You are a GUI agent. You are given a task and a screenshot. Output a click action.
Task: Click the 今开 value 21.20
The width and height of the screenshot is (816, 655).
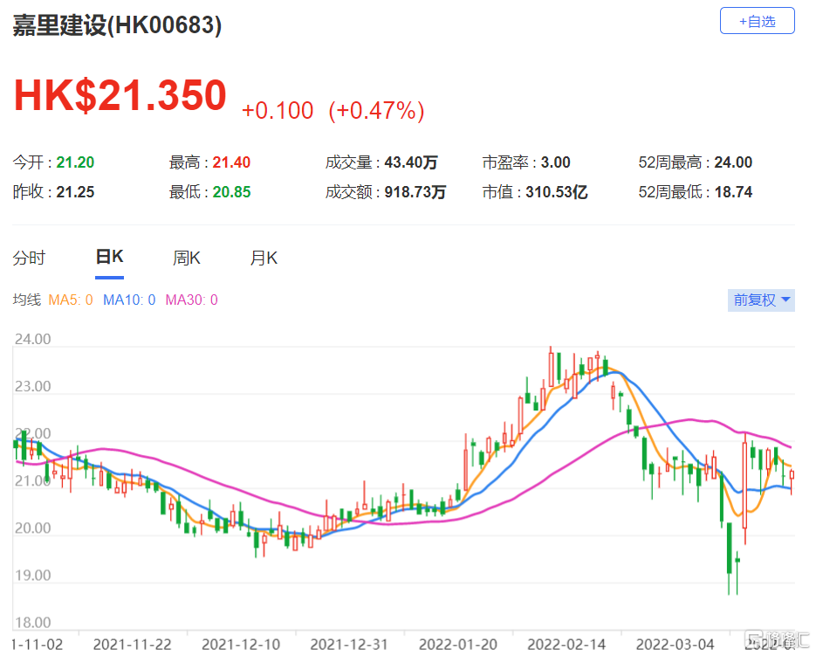point(75,162)
